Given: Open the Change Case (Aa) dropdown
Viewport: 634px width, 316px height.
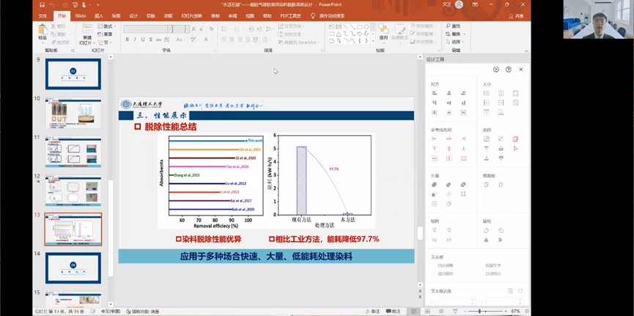Looking at the screenshot, I should [180, 40].
